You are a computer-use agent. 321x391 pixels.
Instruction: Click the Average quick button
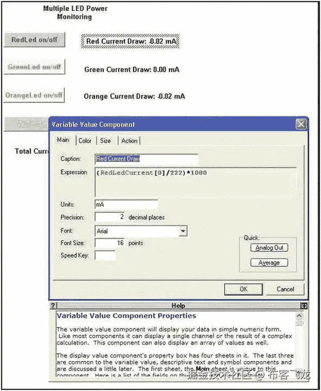[269, 263]
